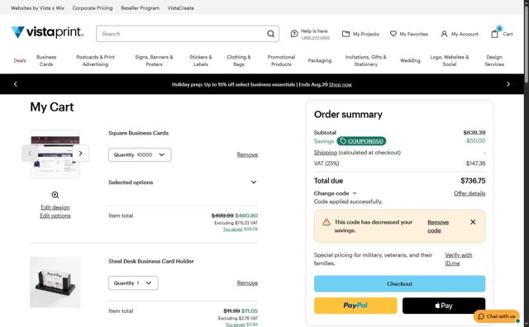This screenshot has height=327, width=529.
Task: Click the COUPON550 tag badge
Action: click(x=362, y=141)
